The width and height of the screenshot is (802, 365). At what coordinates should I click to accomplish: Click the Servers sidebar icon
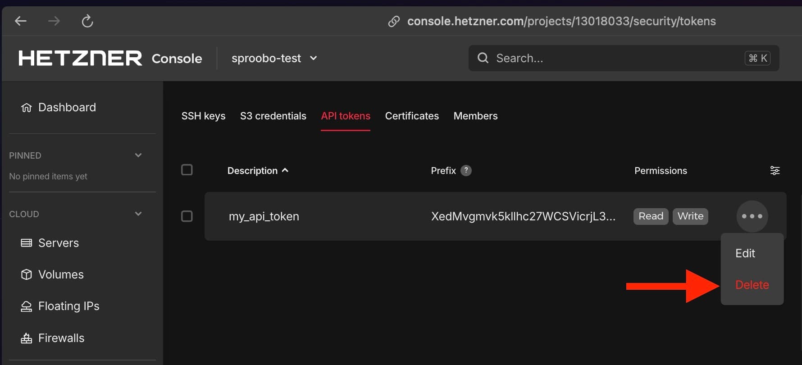pyautogui.click(x=27, y=243)
